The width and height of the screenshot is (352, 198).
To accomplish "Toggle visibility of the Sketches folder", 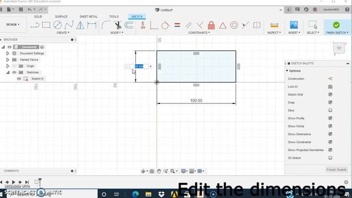I will pyautogui.click(x=14, y=72).
